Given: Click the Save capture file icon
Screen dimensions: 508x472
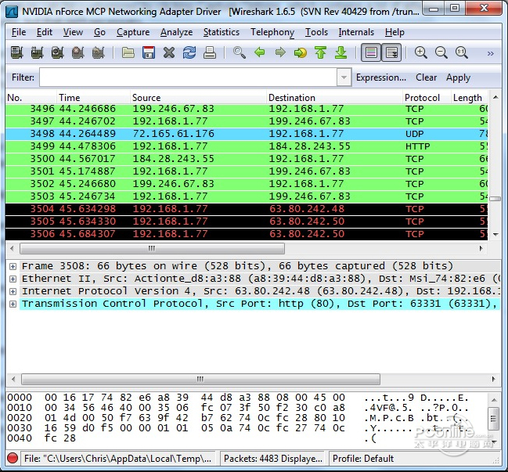Looking at the screenshot, I should 149,53.
